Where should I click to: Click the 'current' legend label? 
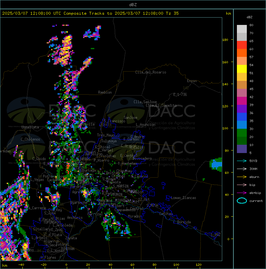(256, 201)
